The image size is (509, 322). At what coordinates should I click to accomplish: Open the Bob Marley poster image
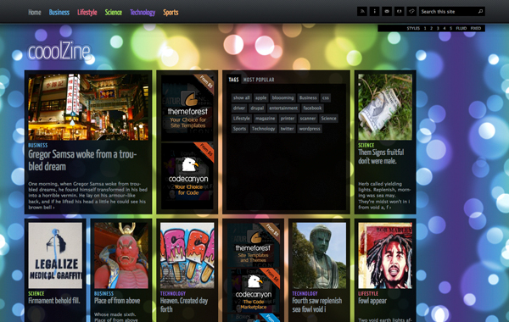click(x=385, y=256)
